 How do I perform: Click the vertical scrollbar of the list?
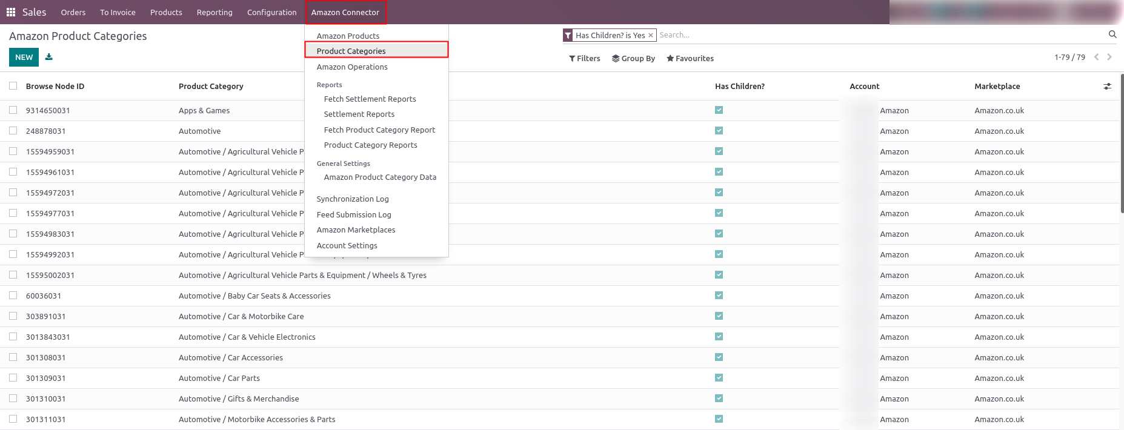coord(1122,143)
